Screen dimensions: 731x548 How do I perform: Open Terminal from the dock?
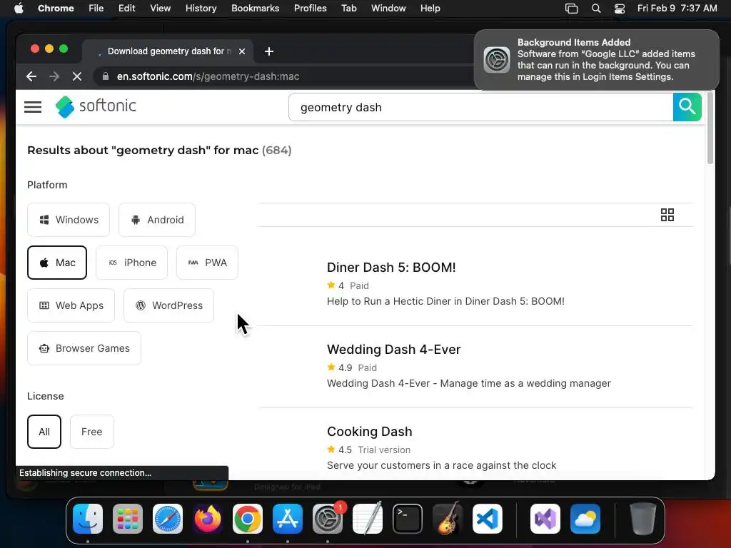pos(408,519)
